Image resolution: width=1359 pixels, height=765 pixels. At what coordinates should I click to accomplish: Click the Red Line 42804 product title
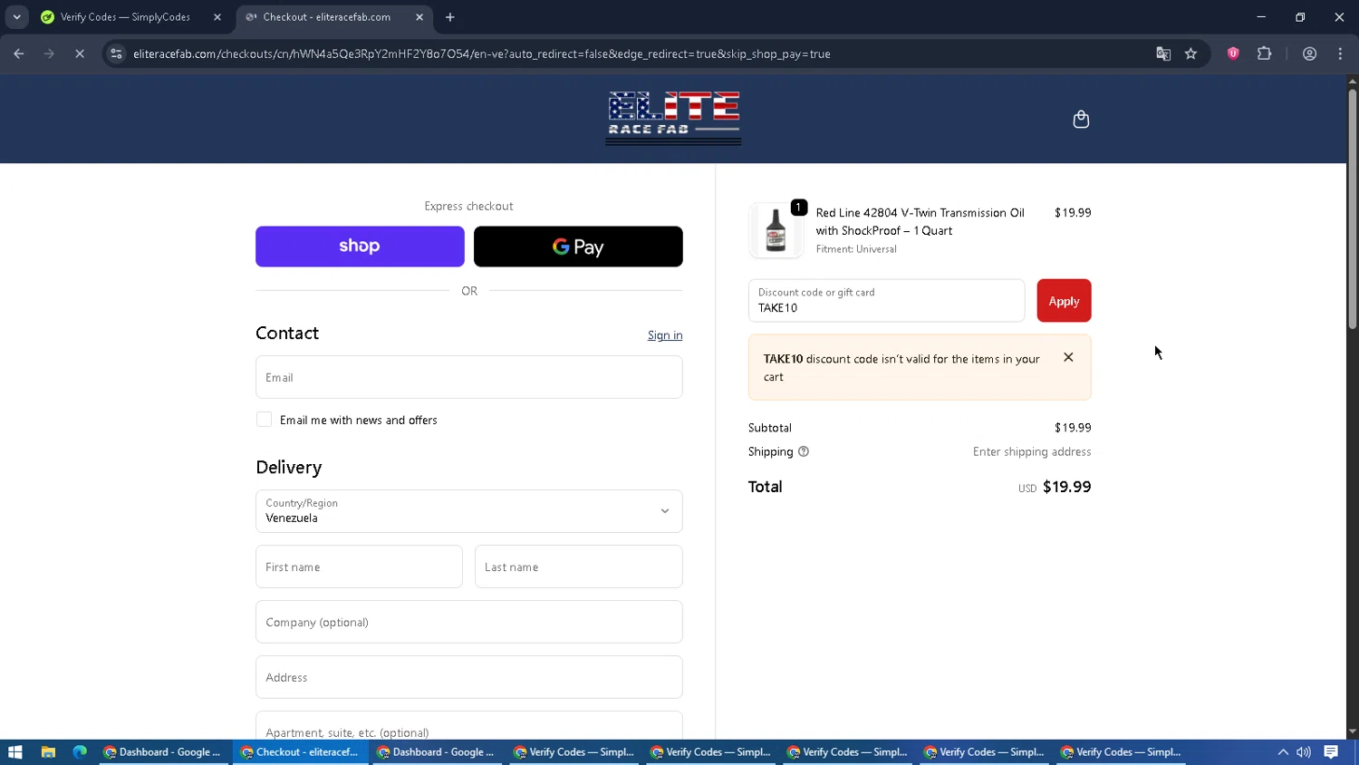click(x=920, y=221)
